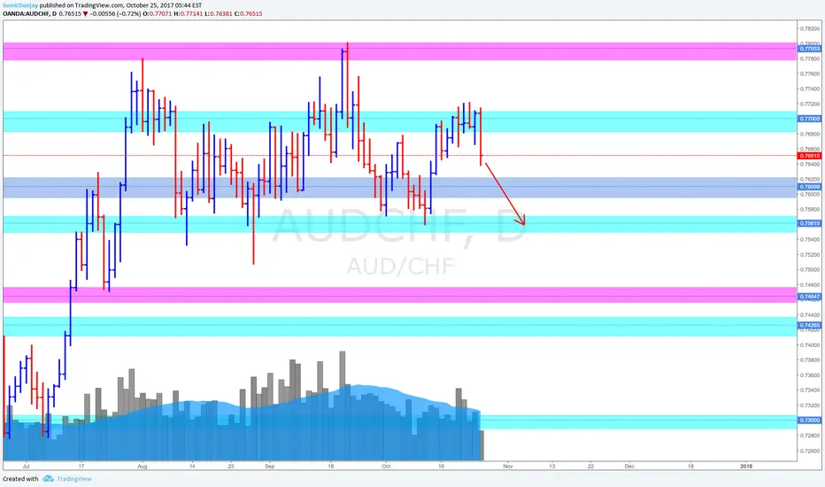This screenshot has height=487, width=825.
Task: Open the SonicDeejay author profile link
Action: [x=20, y=5]
